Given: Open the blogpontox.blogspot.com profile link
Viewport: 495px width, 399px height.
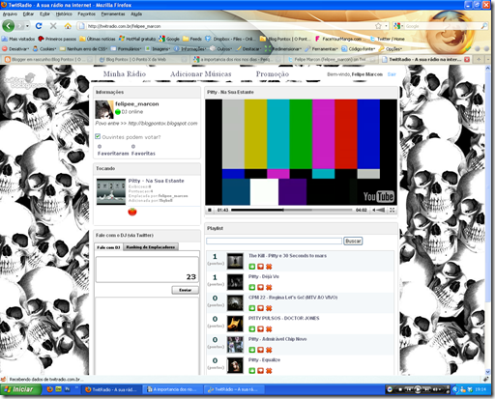Looking at the screenshot, I should [x=162, y=123].
